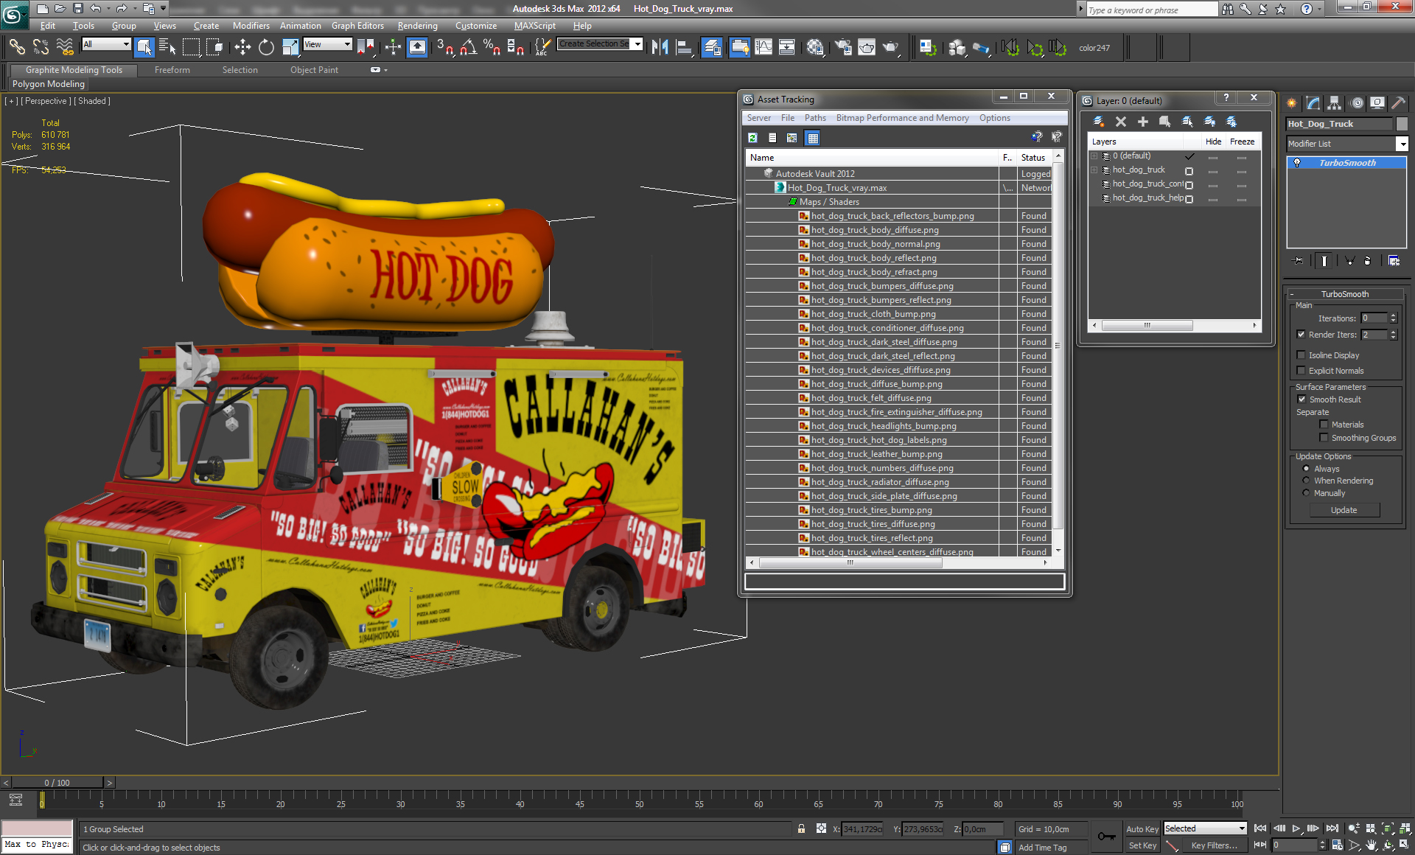Image resolution: width=1415 pixels, height=855 pixels.
Task: Toggle Render Iters checkbox
Action: (x=1302, y=334)
